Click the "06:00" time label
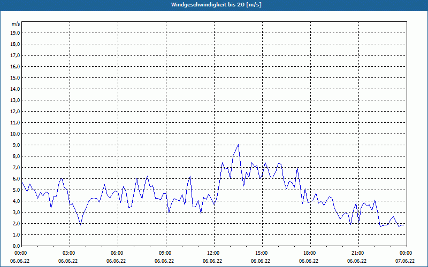 [x=118, y=253]
